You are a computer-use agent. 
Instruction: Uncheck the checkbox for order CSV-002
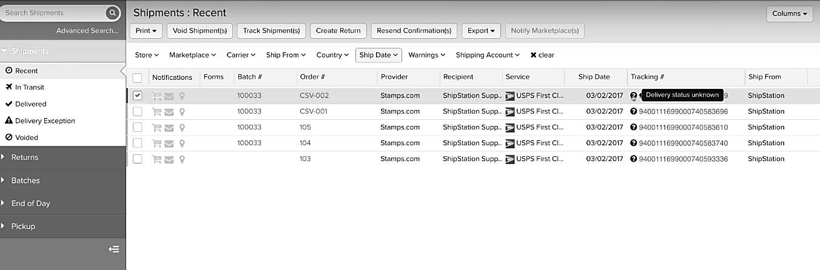point(137,96)
